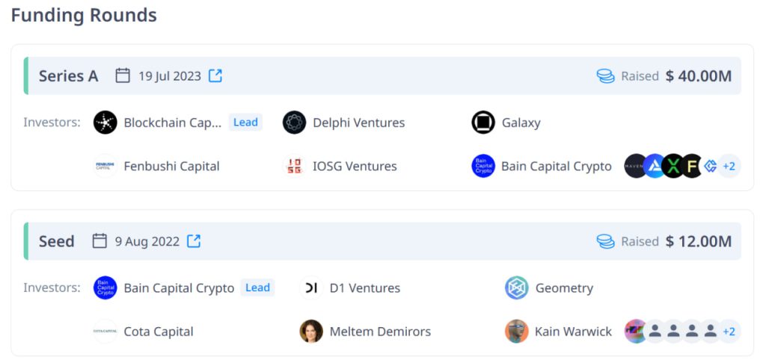Click the Lead badge next to Bain Capital Crypto
Viewport: 766px width, 363px height.
258,288
